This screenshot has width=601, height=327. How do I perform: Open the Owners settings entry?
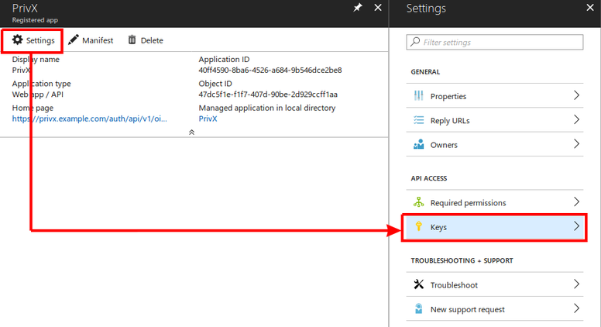coord(495,144)
